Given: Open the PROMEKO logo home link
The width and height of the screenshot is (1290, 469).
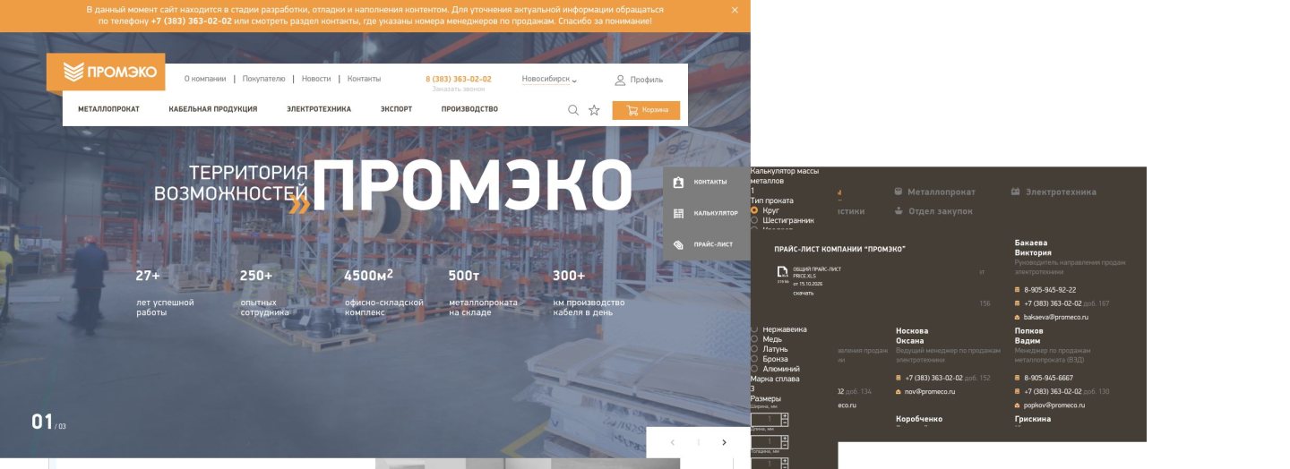Looking at the screenshot, I should pos(107,72).
